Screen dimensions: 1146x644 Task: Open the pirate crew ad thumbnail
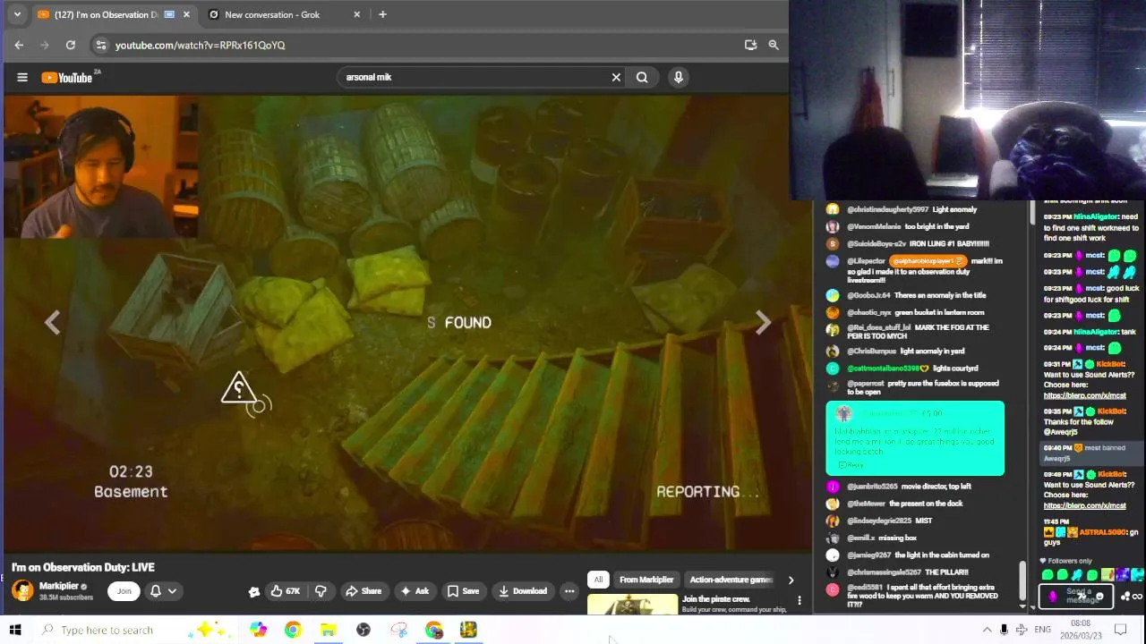point(633,605)
